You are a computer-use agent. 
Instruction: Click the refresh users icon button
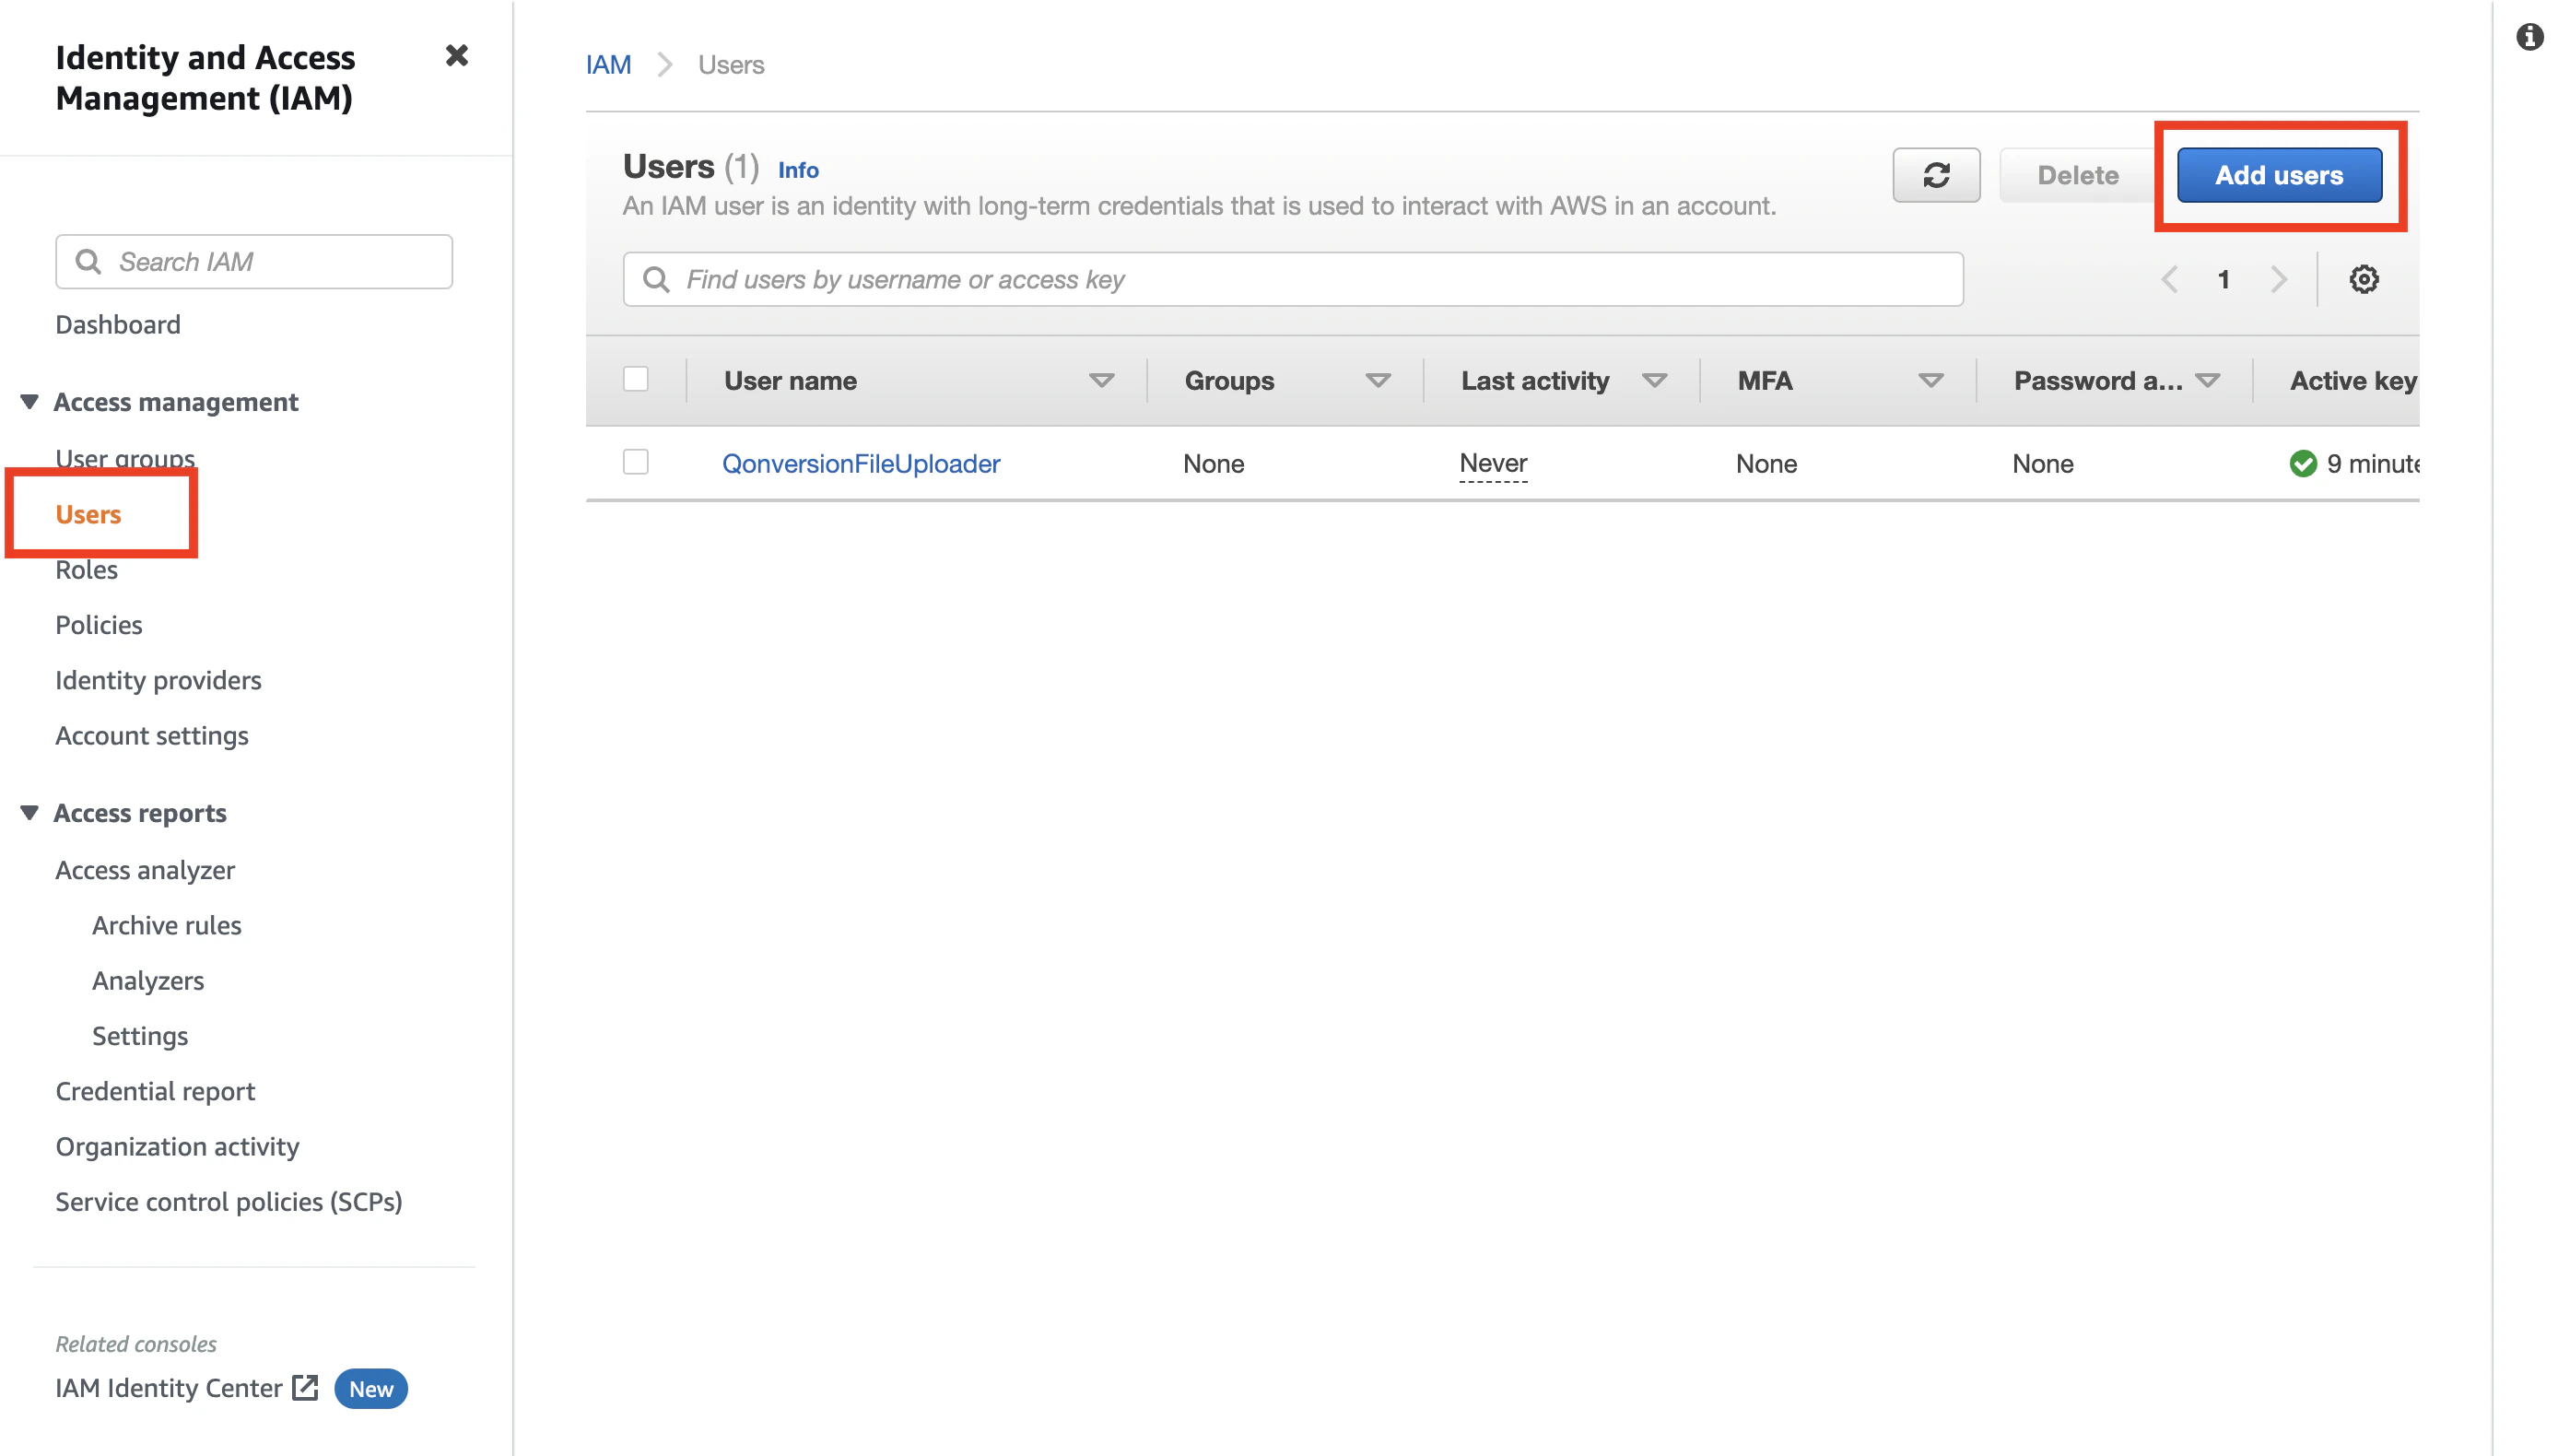(x=1935, y=175)
